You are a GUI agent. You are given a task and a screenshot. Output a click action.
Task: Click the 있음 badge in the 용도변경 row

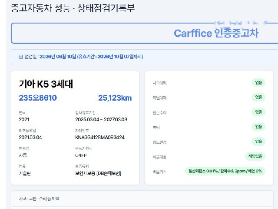(x=258, y=142)
